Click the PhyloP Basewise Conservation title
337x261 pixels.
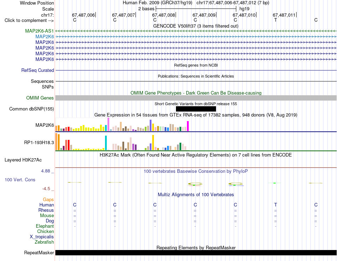coord(196,171)
